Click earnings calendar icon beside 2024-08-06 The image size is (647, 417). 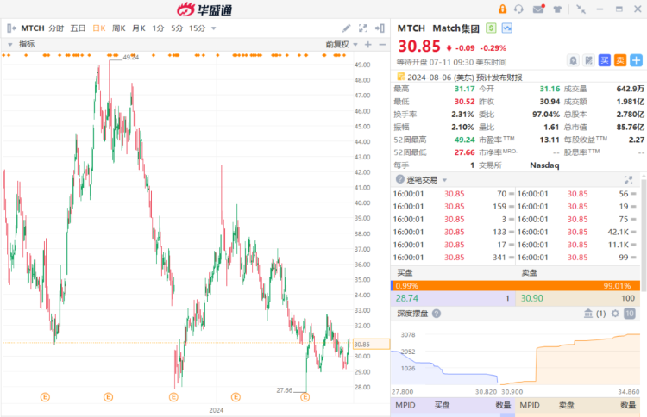(400, 77)
